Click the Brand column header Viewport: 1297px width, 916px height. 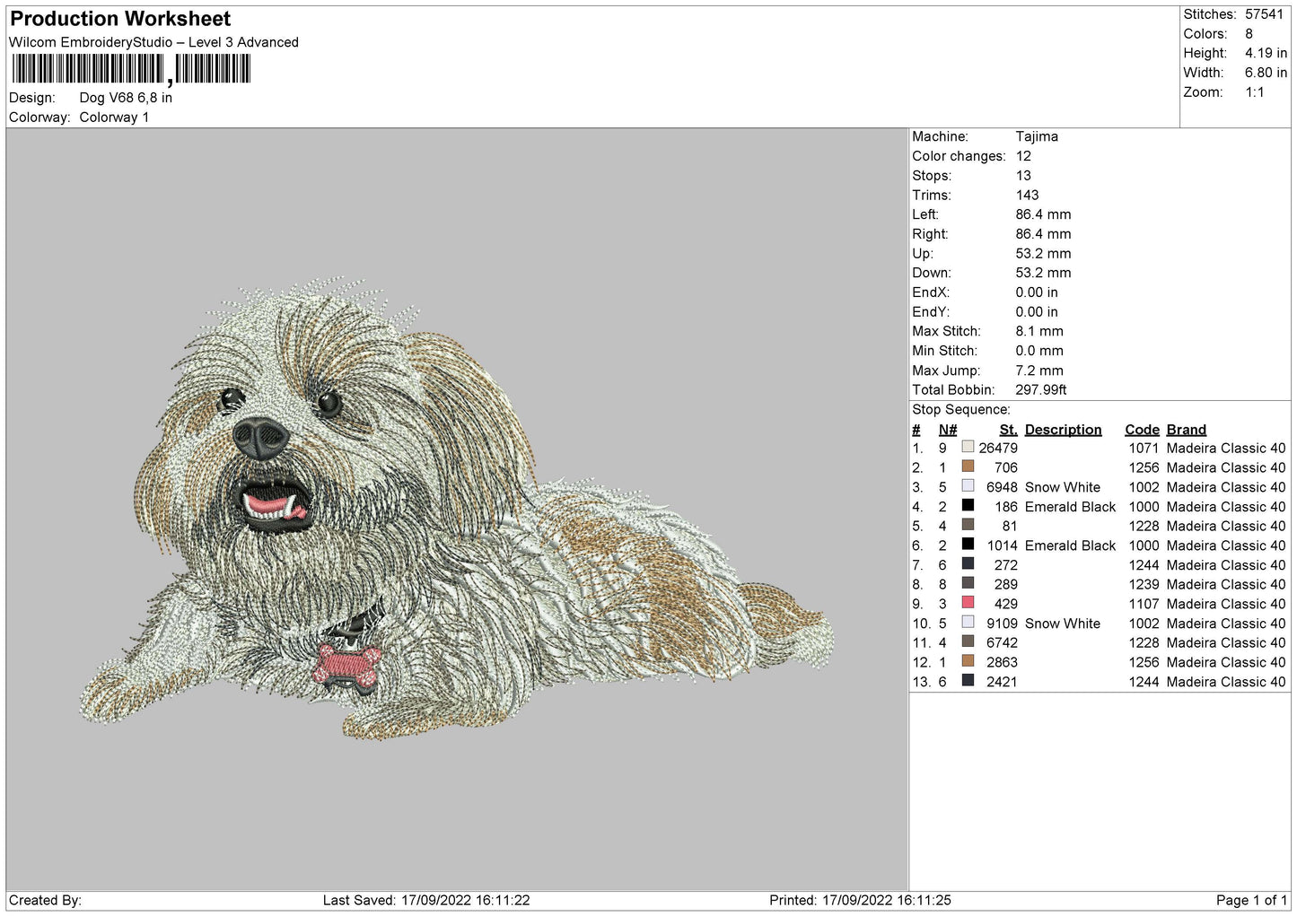click(1186, 430)
